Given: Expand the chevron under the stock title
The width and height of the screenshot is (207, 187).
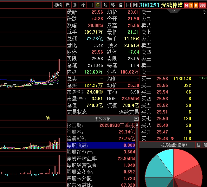Looking at the screenshot, I should pyautogui.click(x=174, y=10).
